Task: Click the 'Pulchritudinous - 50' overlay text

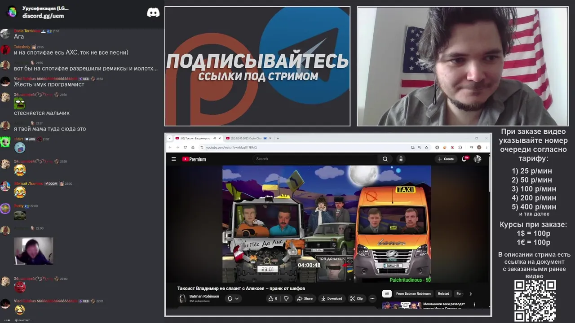Action: (x=410, y=280)
